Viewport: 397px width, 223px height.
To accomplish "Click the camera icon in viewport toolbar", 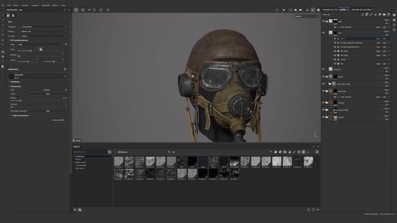I will [x=300, y=10].
